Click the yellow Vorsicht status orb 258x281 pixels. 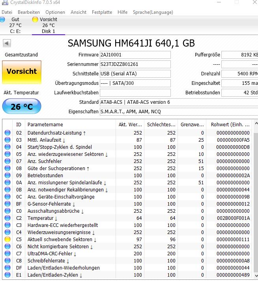[x=35, y=19]
